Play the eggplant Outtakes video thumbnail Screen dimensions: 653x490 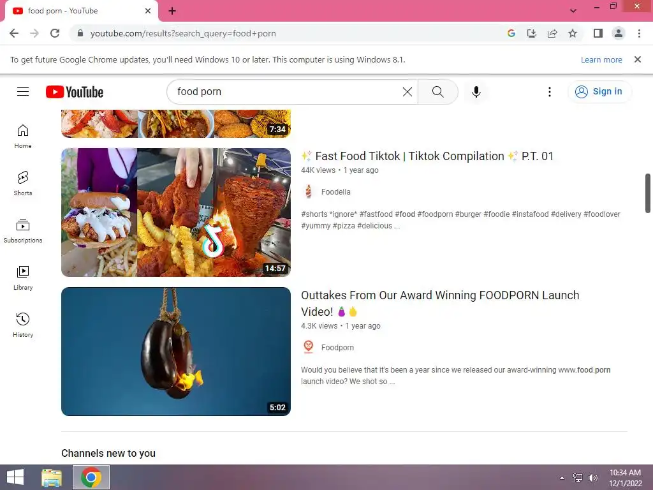(x=176, y=352)
